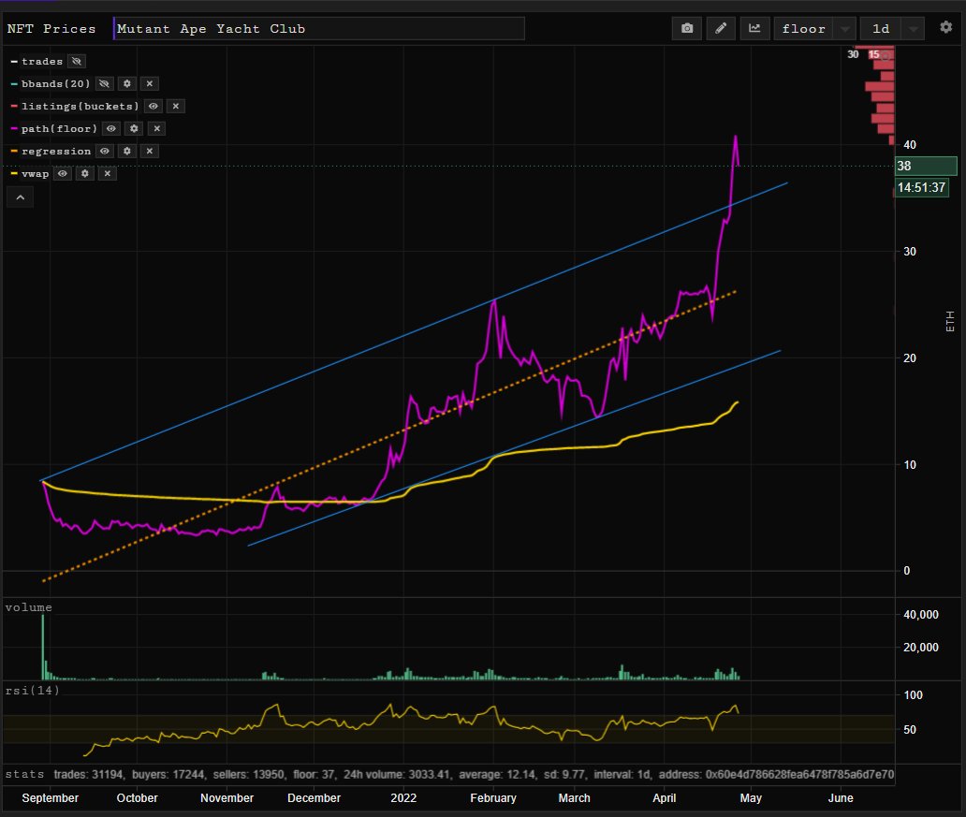966x817 pixels.
Task: Click the 2022 label on time axis
Action: 403,798
